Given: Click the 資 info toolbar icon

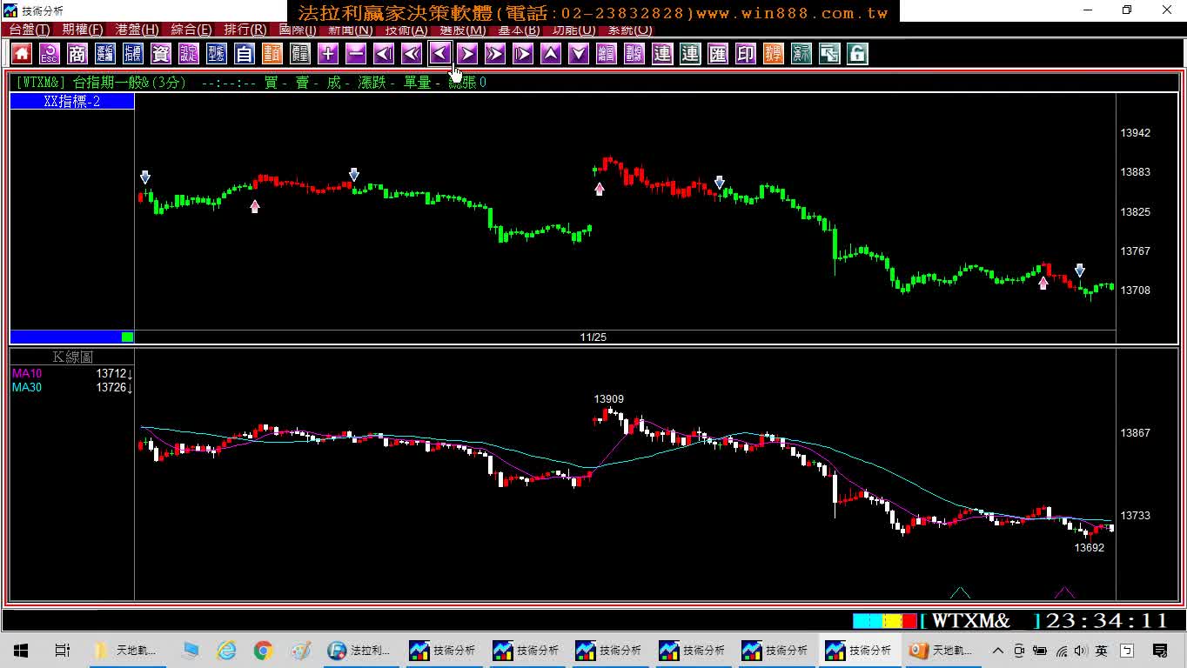Looking at the screenshot, I should [x=161, y=54].
